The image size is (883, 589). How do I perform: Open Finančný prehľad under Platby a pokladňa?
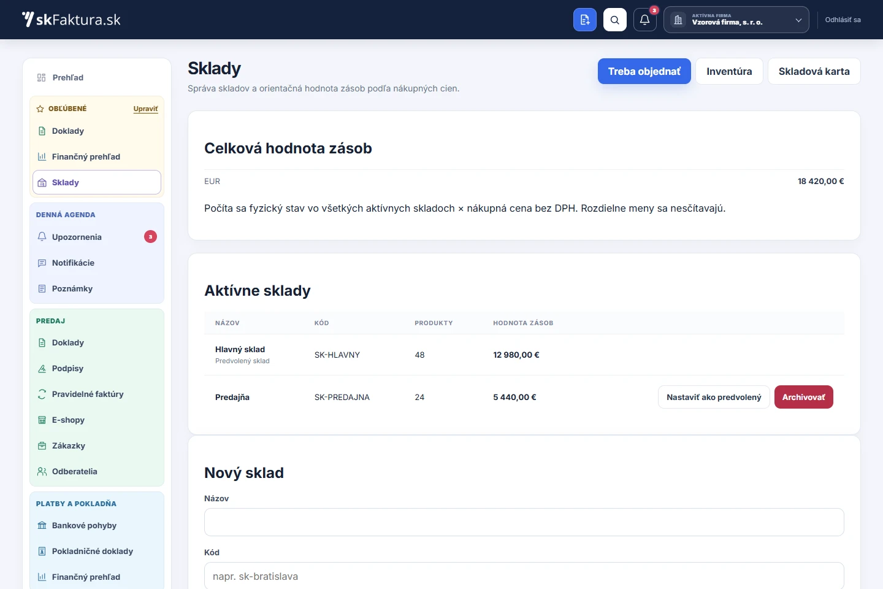click(x=97, y=577)
